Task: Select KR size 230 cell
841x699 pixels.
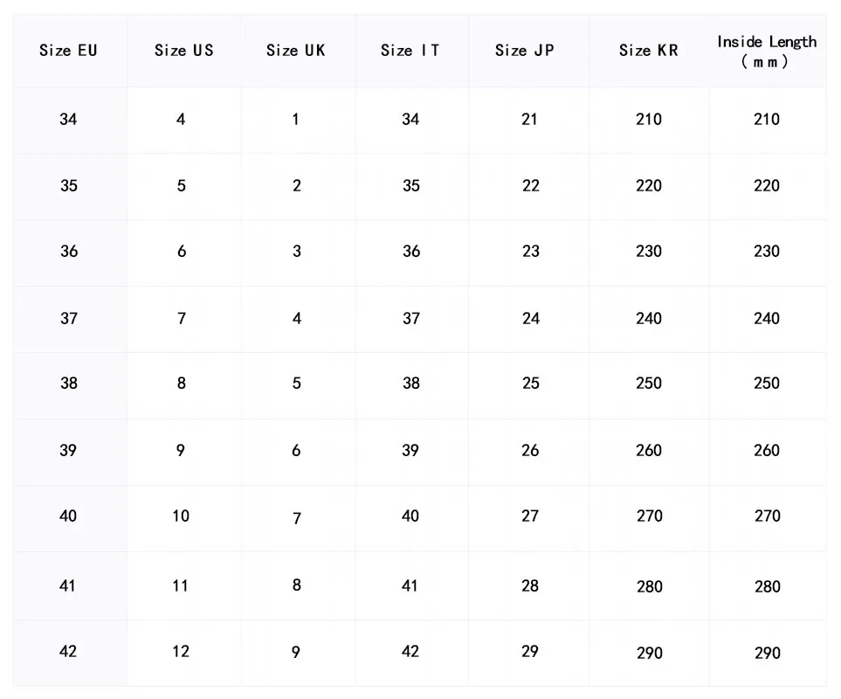Action: pos(649,252)
